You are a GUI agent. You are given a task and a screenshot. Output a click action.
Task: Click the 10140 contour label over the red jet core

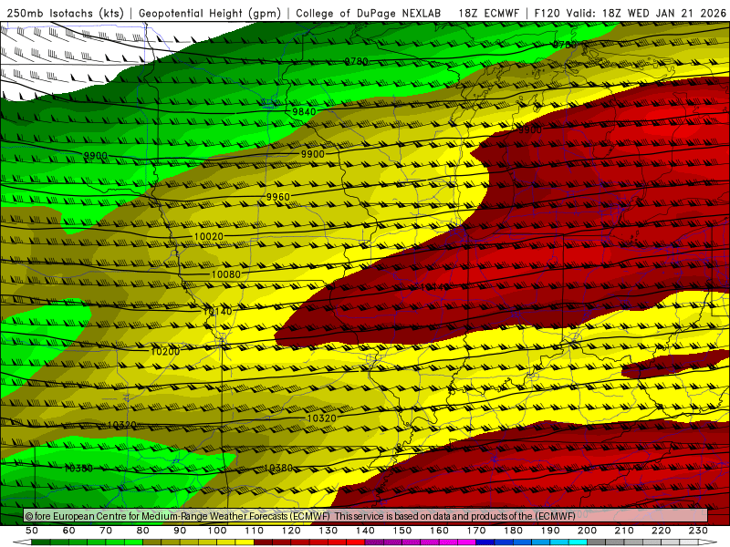(435, 287)
